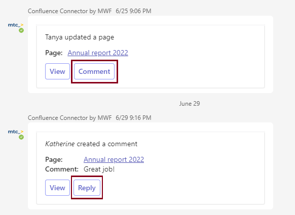Click the Comment button on the page update card
This screenshot has height=215, width=295.
point(94,71)
